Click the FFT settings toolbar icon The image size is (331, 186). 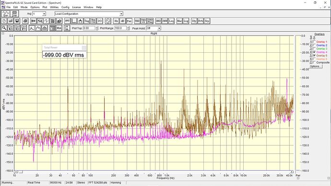67,21
